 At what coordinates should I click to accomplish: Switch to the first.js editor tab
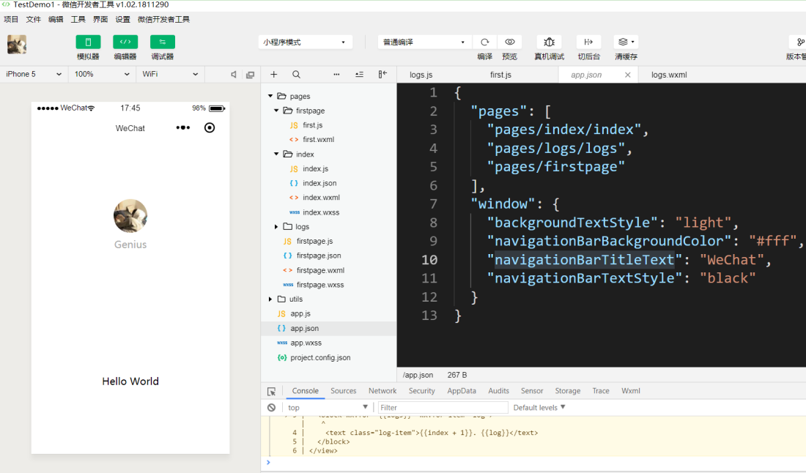pos(500,75)
